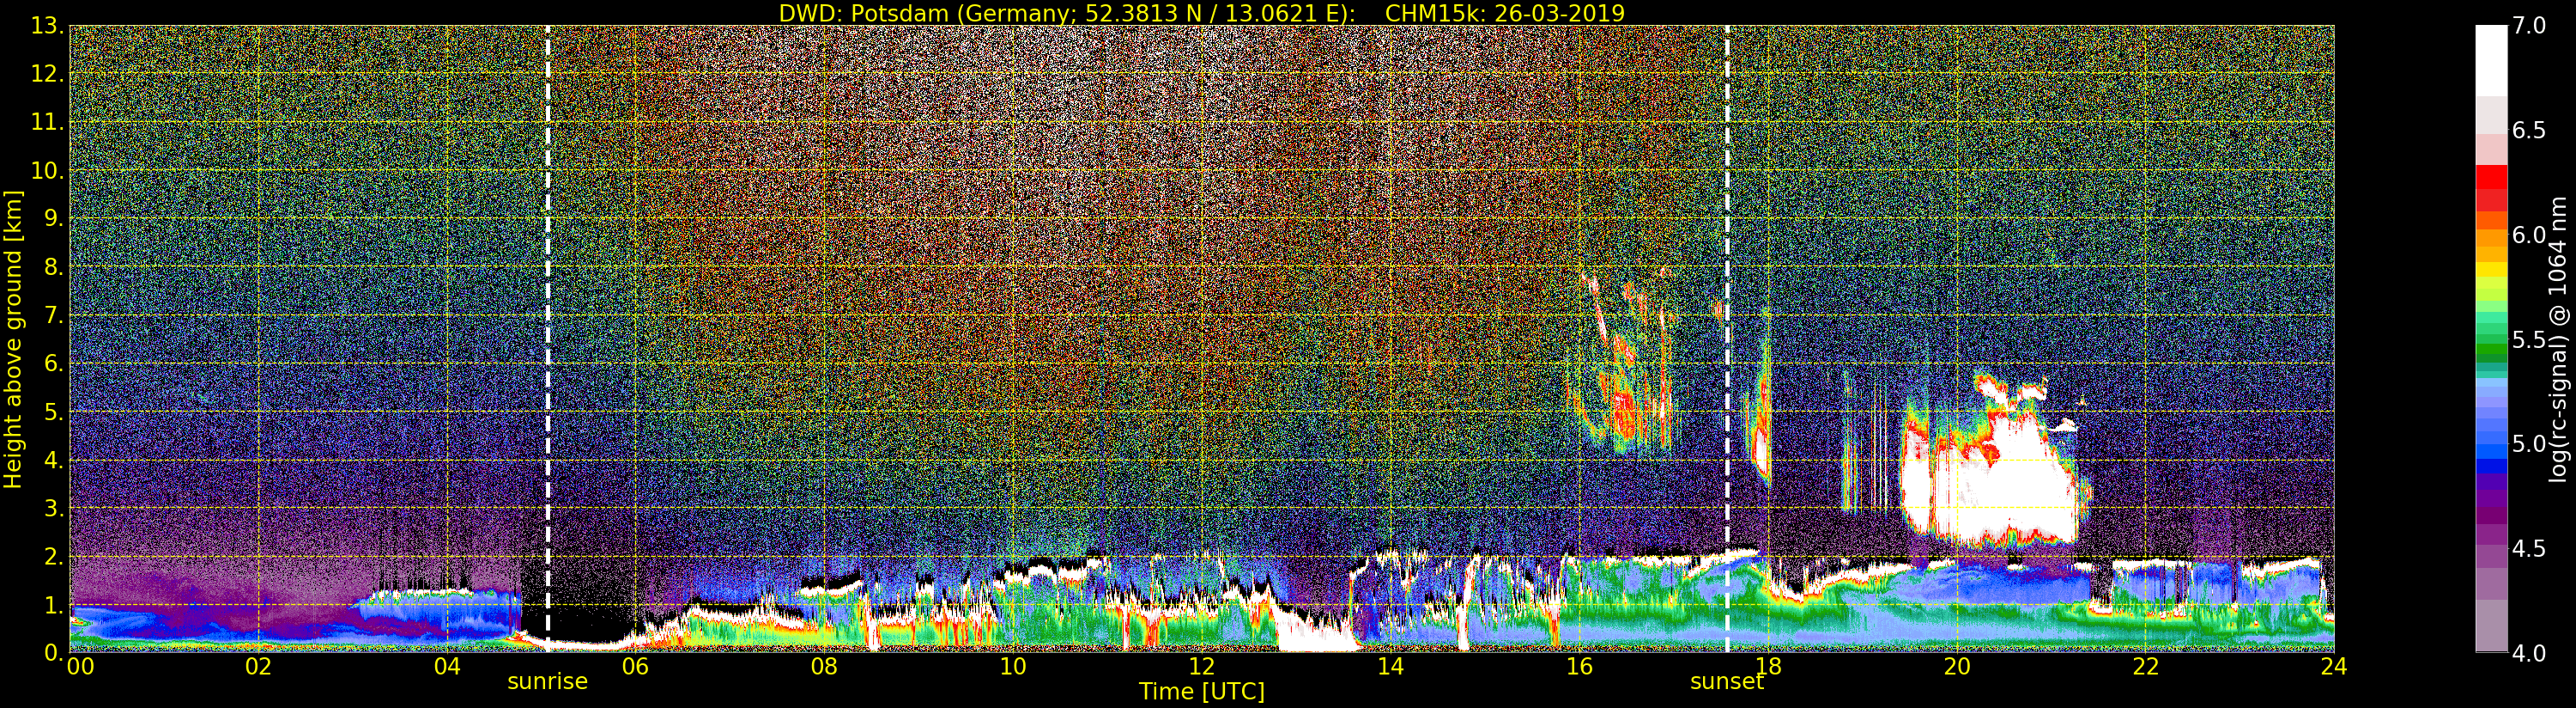Click the height axis tick '8.'

point(54,266)
